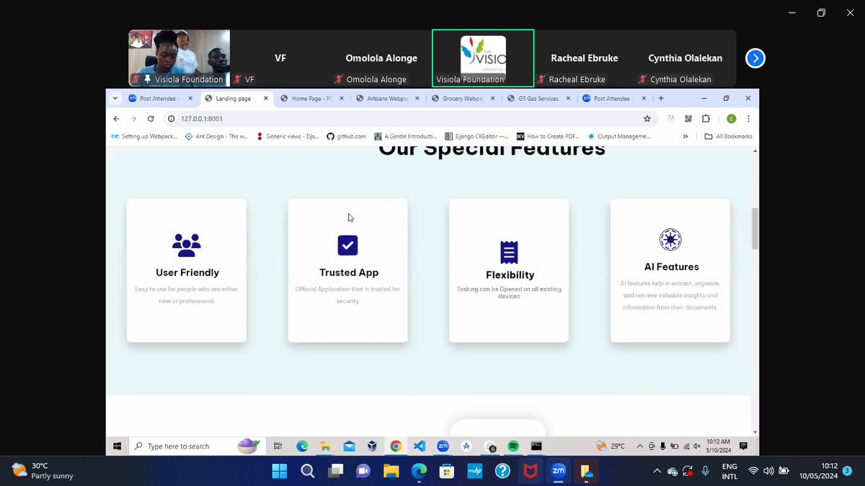Viewport: 865px width, 486px height.
Task: Open the github.com bookmark
Action: [x=345, y=136]
